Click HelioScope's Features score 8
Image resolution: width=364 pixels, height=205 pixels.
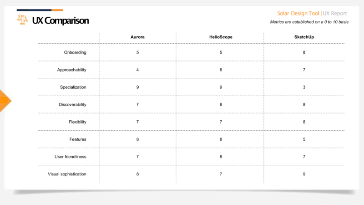221,139
